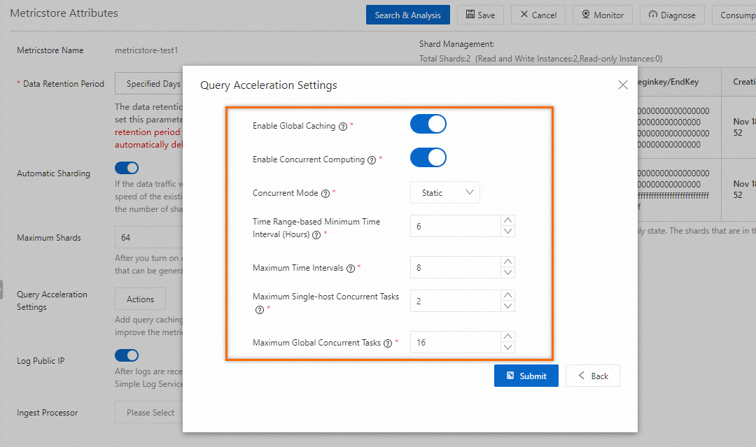Click help icon beside Maximum Global Concurrent Tasks
This screenshot has width=756, height=447.
click(x=388, y=343)
